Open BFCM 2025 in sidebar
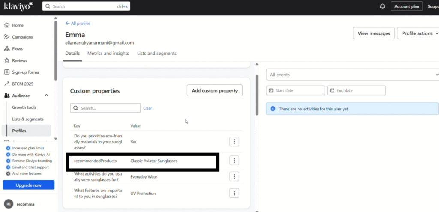 [x=22, y=84]
